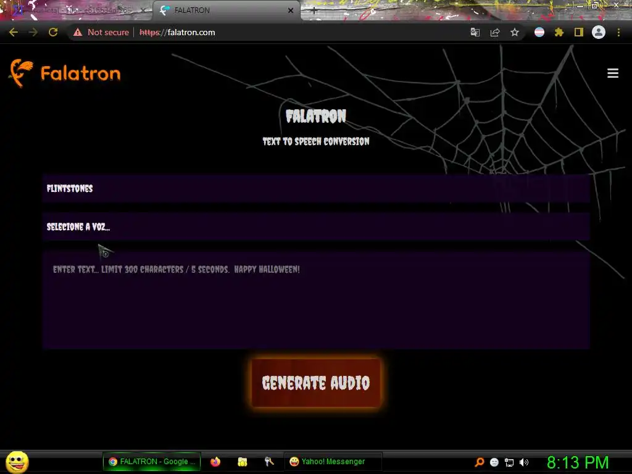Viewport: 632px width, 474px height.
Task: Open the volume speaker tray icon
Action: click(x=524, y=462)
